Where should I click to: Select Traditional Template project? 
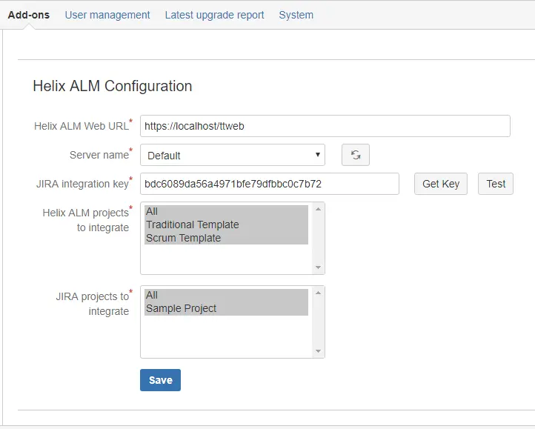click(x=226, y=225)
